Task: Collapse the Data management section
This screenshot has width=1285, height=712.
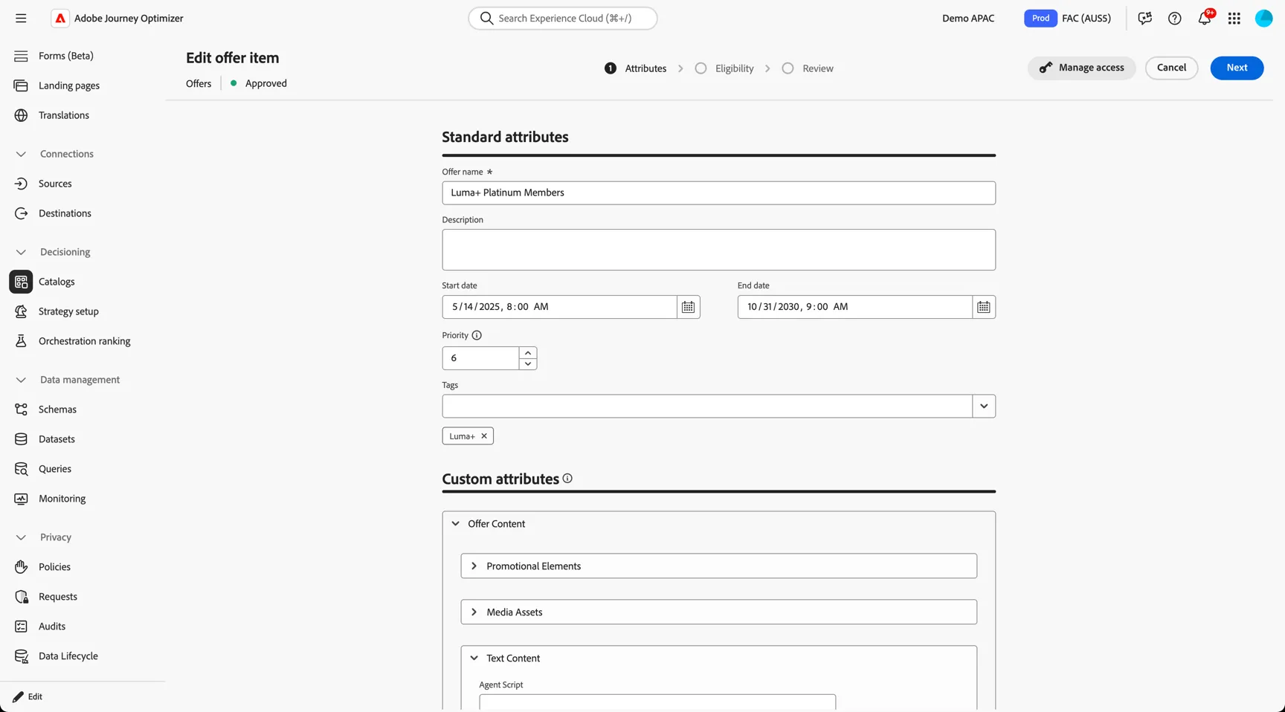Action: (21, 380)
